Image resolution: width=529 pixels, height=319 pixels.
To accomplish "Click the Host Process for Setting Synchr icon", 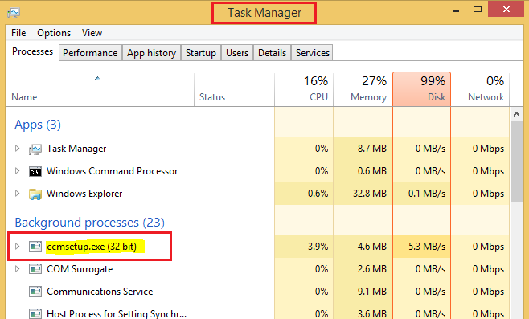I will [x=35, y=313].
